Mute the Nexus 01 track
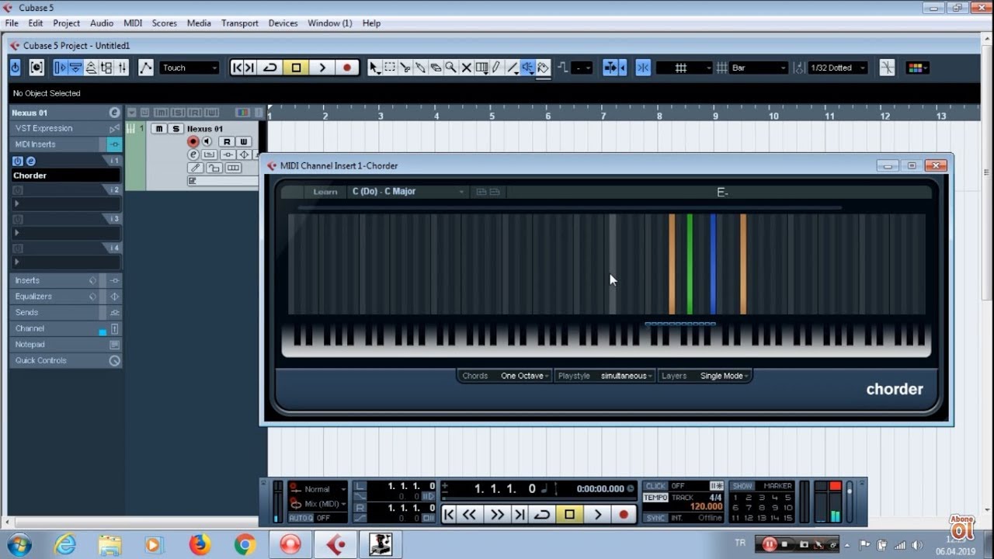994x559 pixels. 159,129
